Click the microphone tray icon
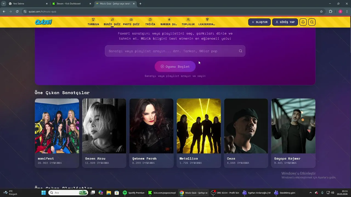Image resolution: width=351 pixels, height=197 pixels. (x=322, y=193)
